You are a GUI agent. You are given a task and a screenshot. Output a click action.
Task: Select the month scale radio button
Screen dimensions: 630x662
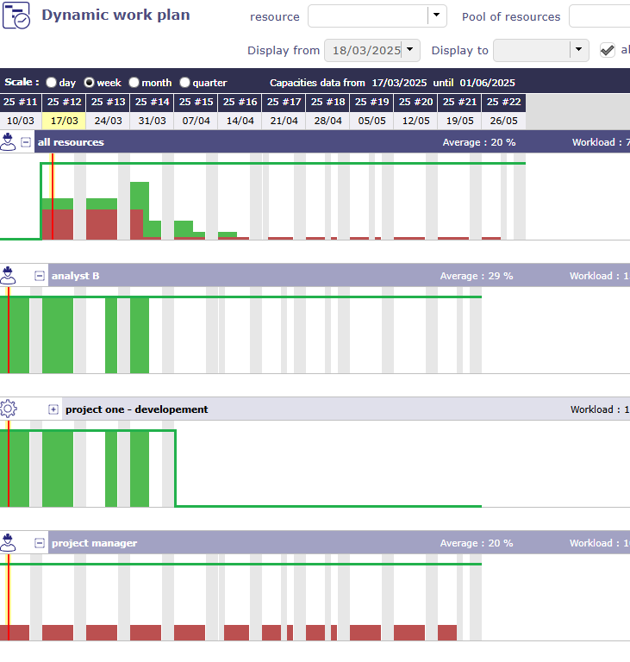click(x=134, y=83)
